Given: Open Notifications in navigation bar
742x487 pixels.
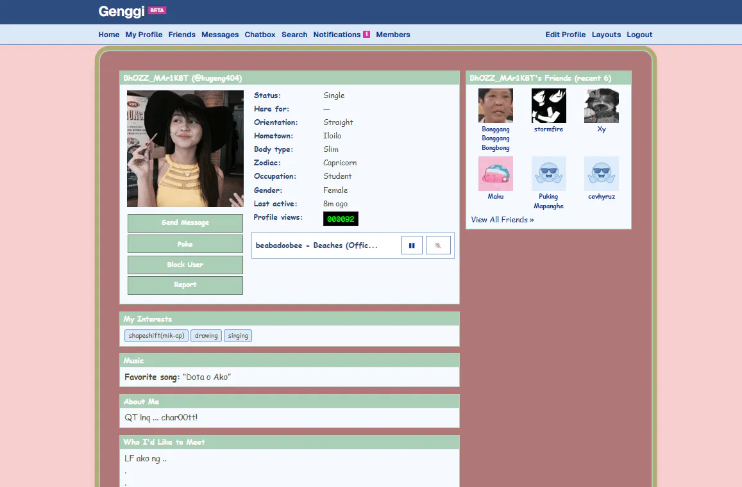Looking at the screenshot, I should (x=337, y=35).
